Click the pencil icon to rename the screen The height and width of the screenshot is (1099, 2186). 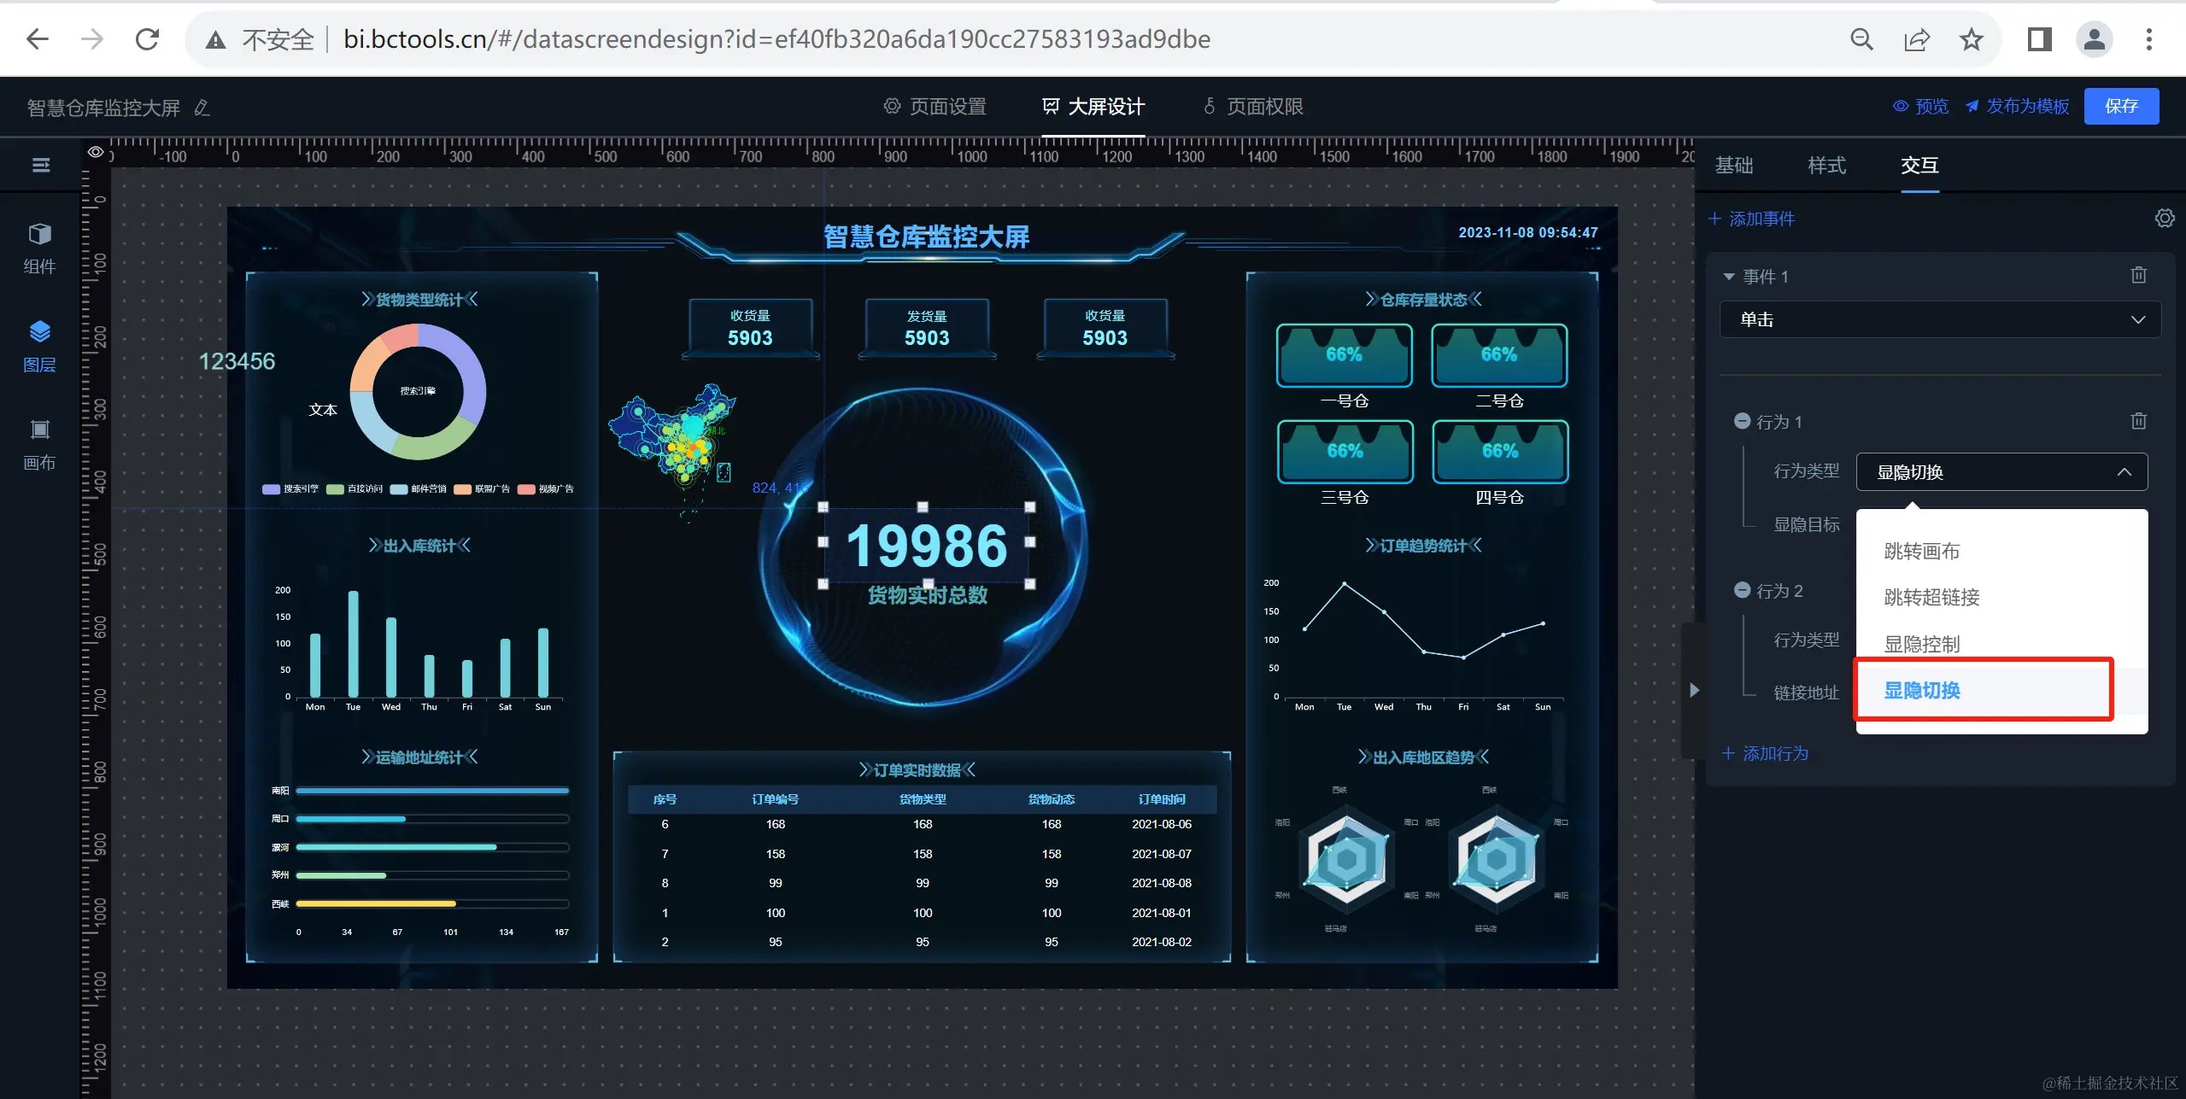[202, 108]
